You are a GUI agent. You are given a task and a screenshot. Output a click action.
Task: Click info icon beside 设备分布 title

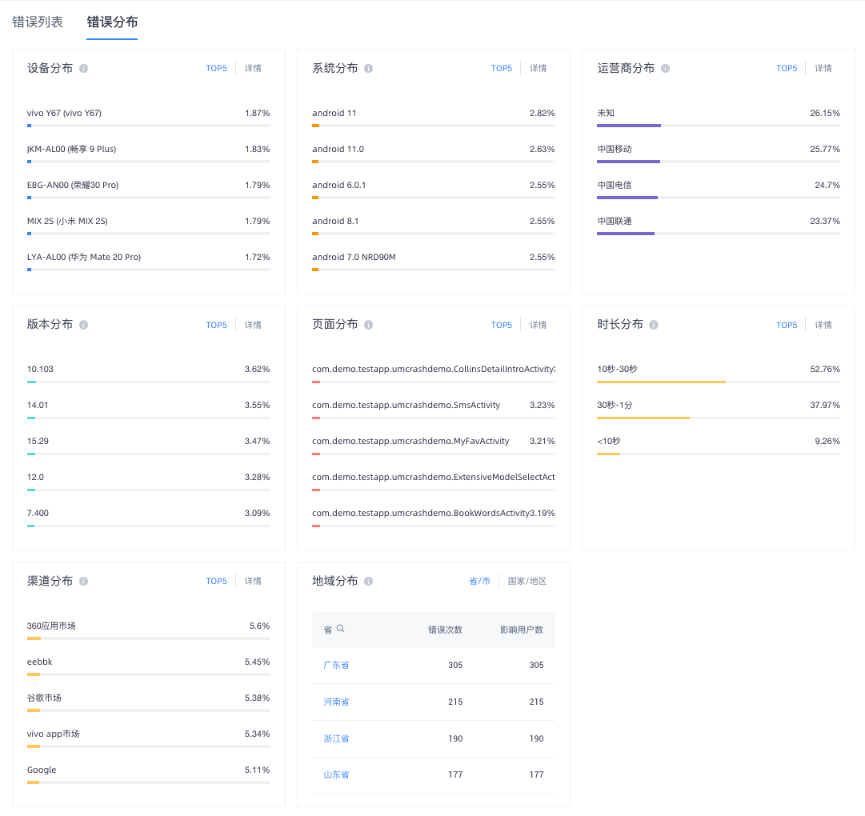coord(83,68)
